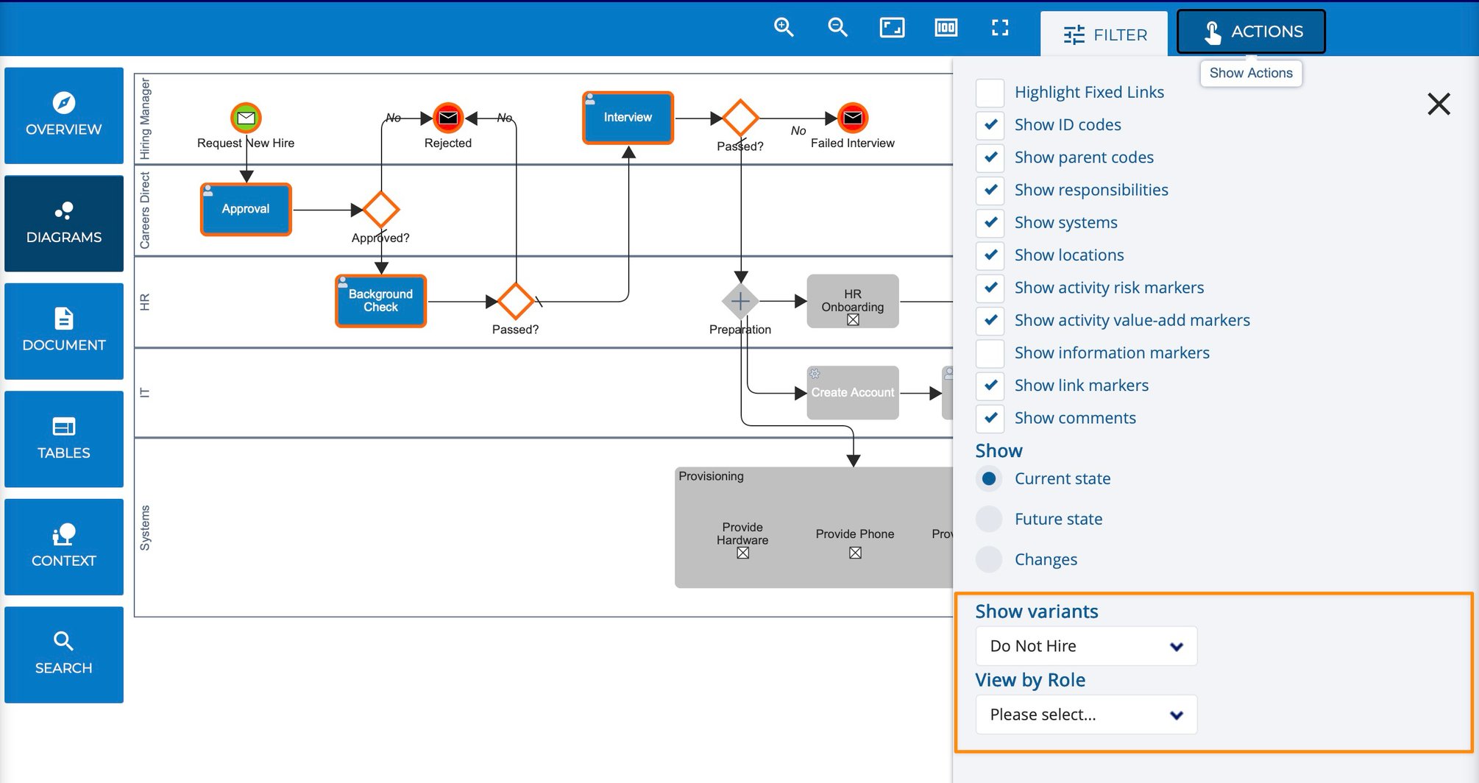
Task: Click the zoom in magnifier icon
Action: click(784, 28)
